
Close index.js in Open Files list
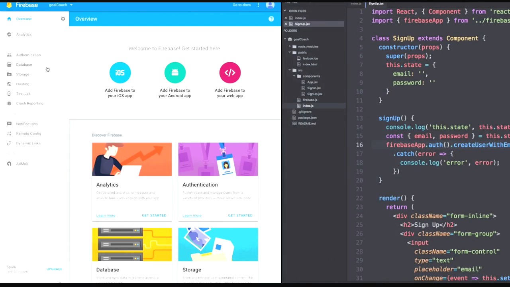(x=286, y=18)
